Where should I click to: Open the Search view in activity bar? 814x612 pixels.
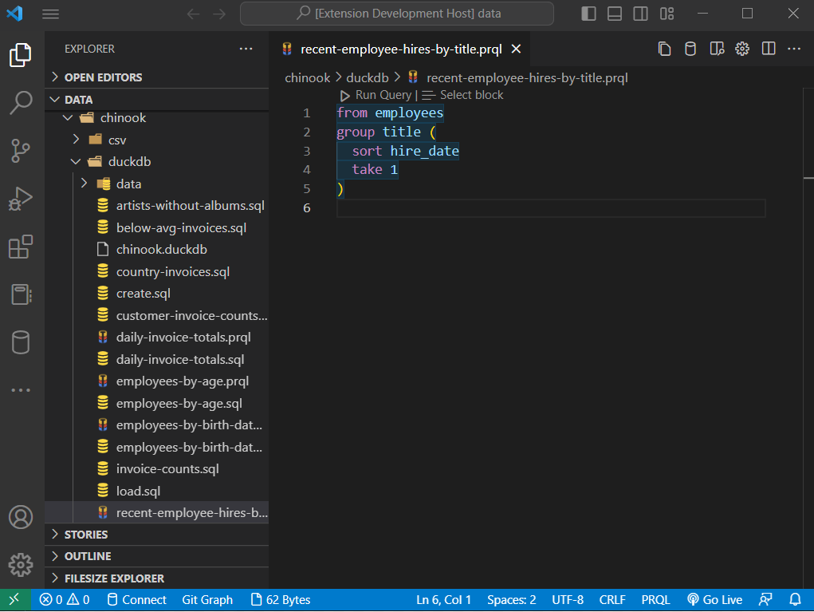pyautogui.click(x=21, y=102)
